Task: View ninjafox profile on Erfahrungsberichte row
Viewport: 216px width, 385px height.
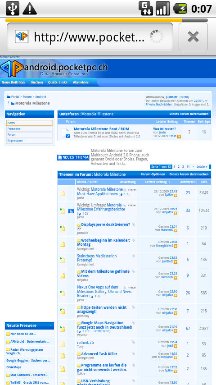Action: 167,212
